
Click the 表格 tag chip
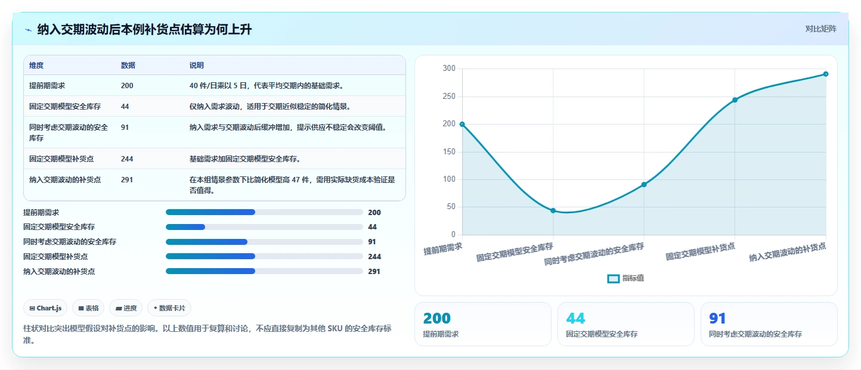coord(88,308)
